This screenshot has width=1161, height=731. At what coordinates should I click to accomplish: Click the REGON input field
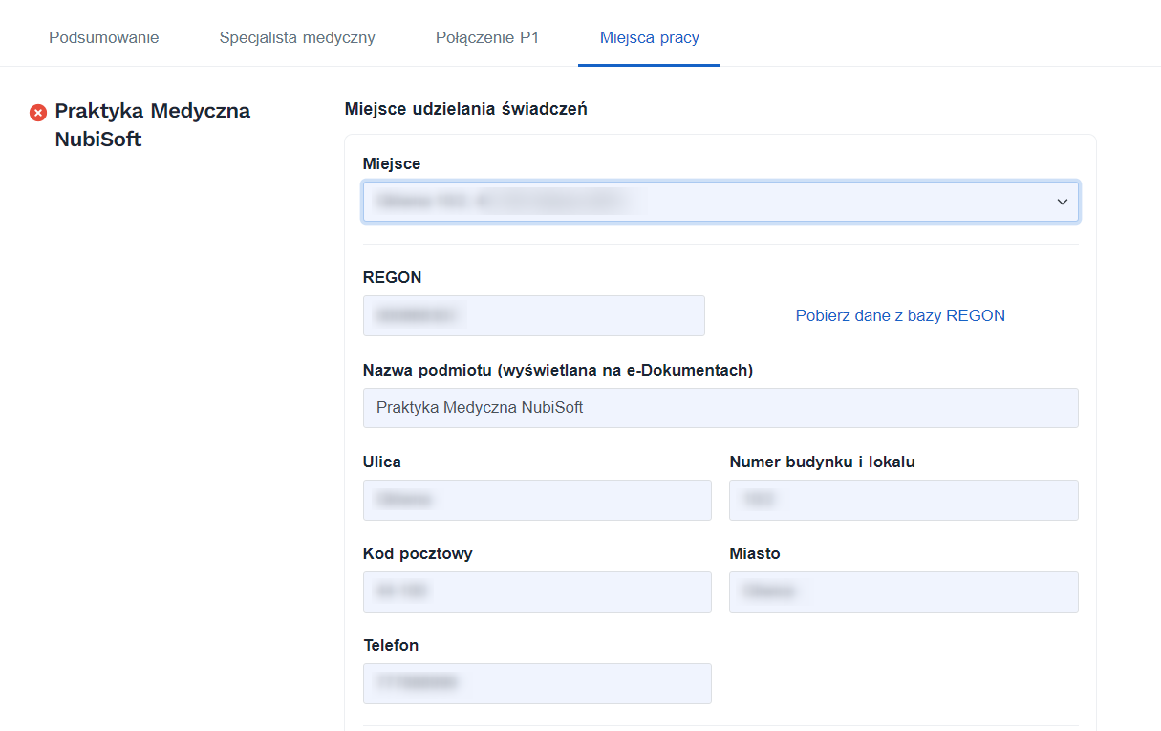coord(533,315)
